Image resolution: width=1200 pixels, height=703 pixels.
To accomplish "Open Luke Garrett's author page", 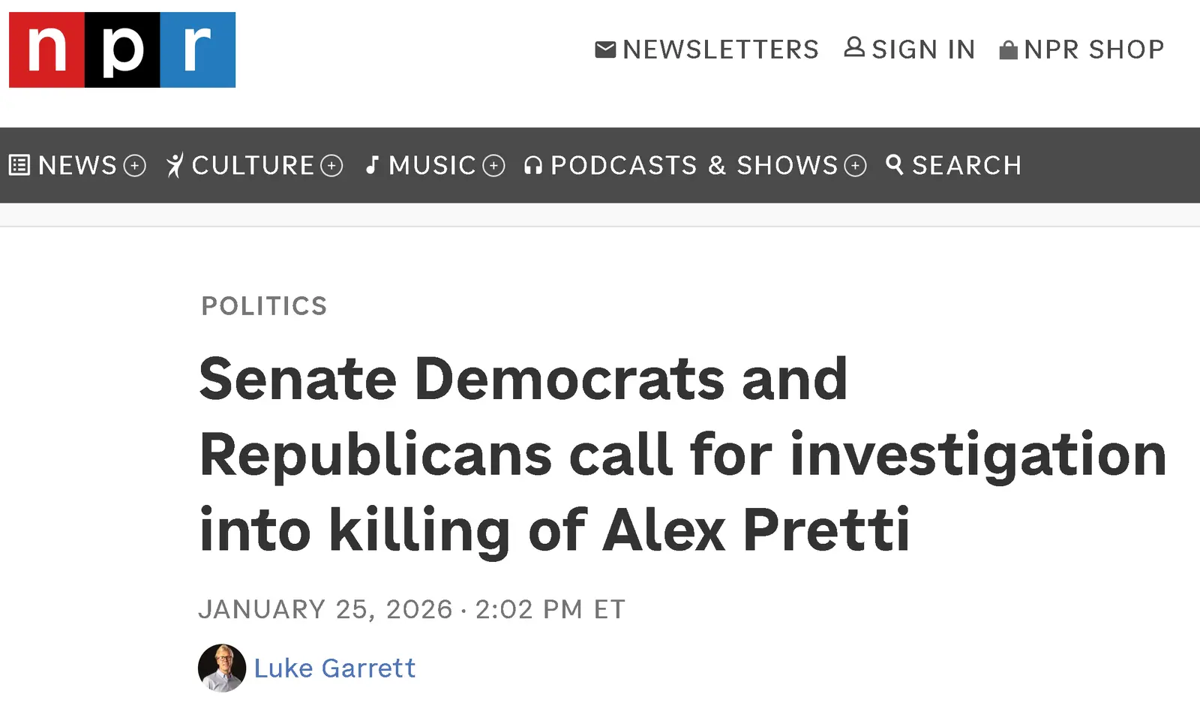I will pyautogui.click(x=334, y=668).
